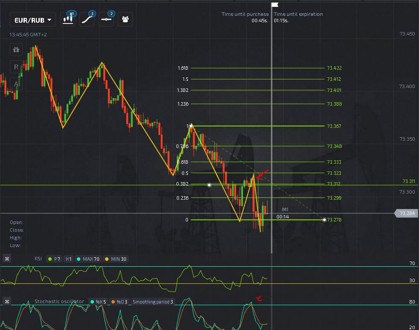Image resolution: width=419 pixels, height=330 pixels.
Task: Click the handle on the 0.382 horizontal line
Action: pyautogui.click(x=209, y=185)
